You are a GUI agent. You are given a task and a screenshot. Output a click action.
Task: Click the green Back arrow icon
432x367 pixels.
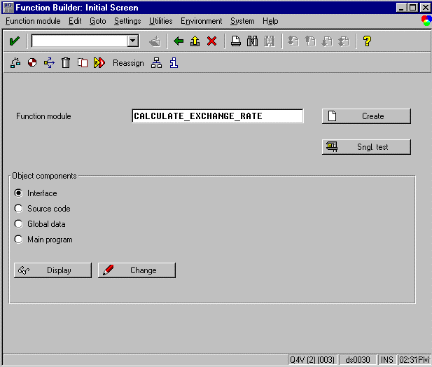pyautogui.click(x=179, y=41)
